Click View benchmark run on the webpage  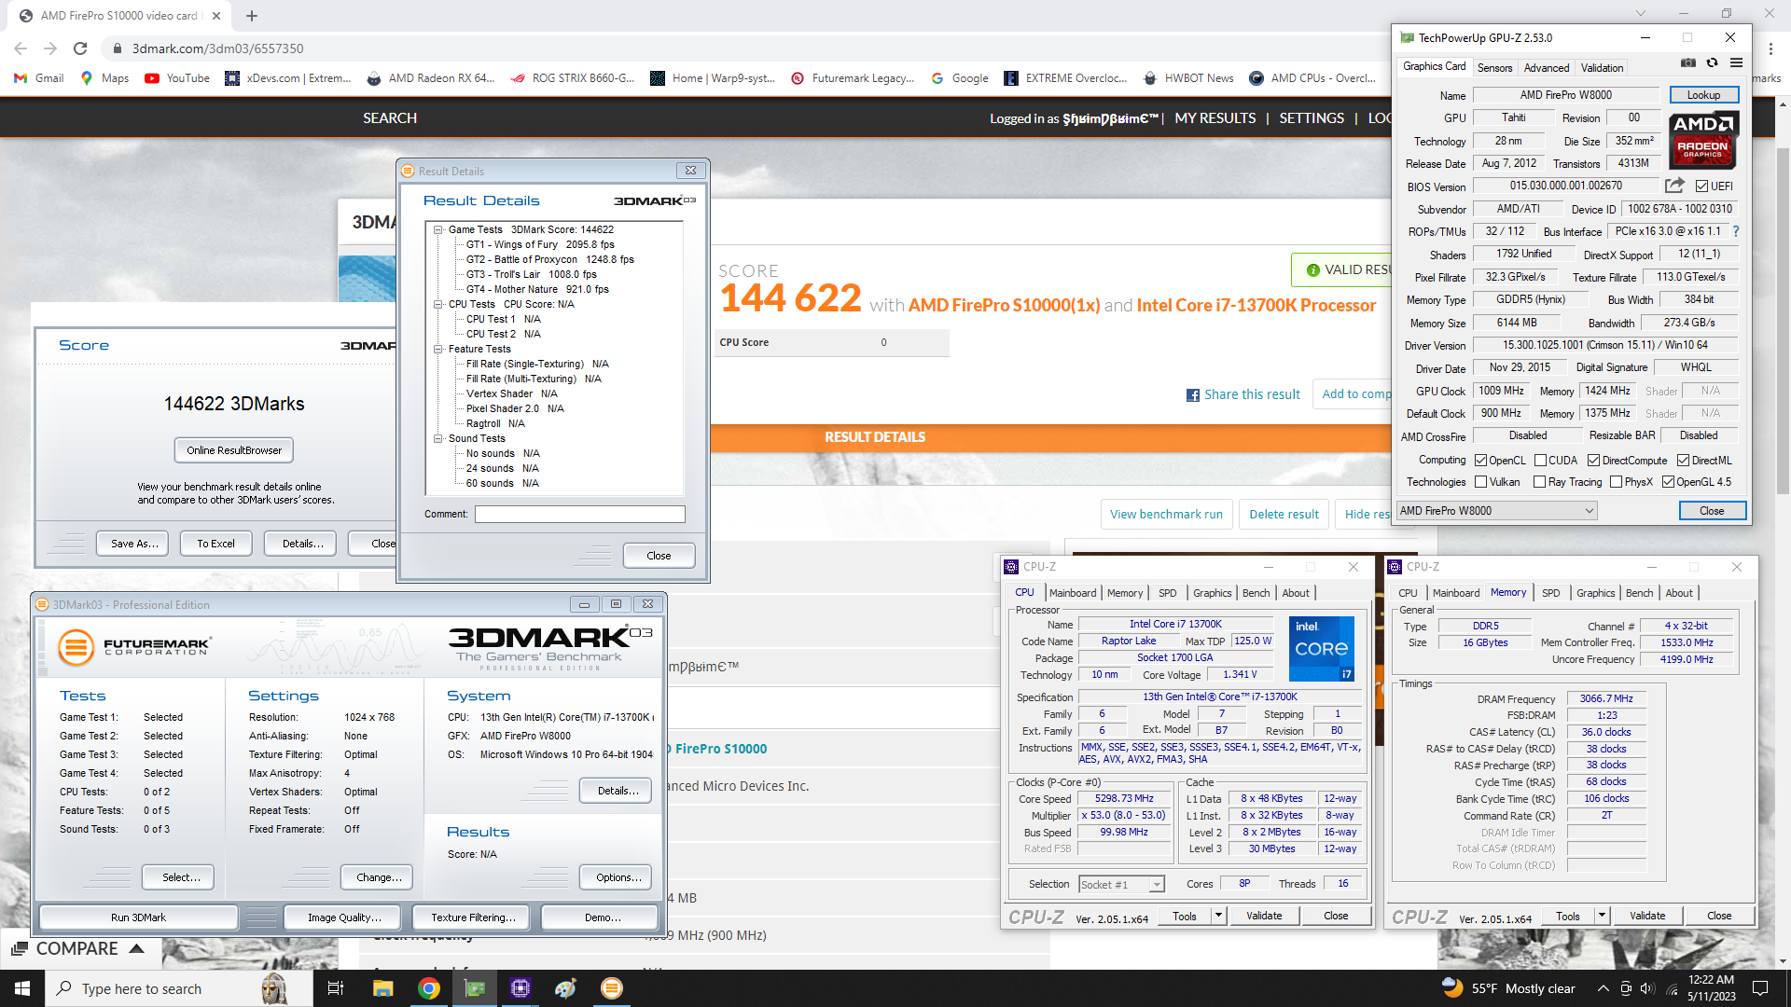[1166, 514]
